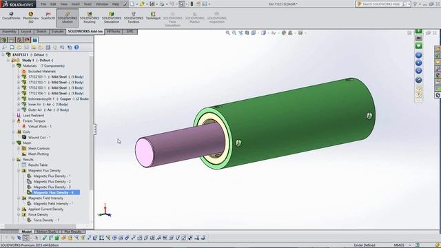Enable the SOLIDWORKS Toolbox add-in
The height and width of the screenshot is (248, 441).
tap(134, 17)
